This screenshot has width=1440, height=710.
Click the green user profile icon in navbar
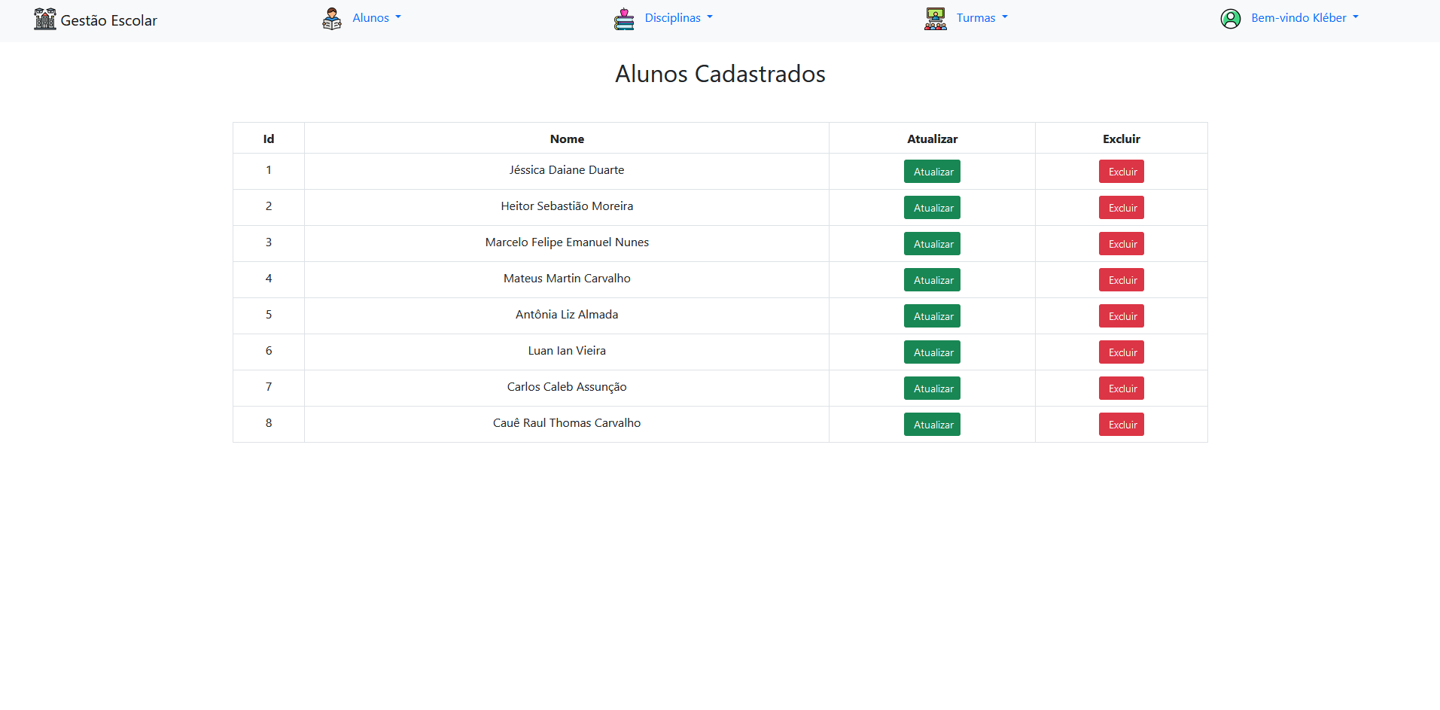pos(1230,19)
